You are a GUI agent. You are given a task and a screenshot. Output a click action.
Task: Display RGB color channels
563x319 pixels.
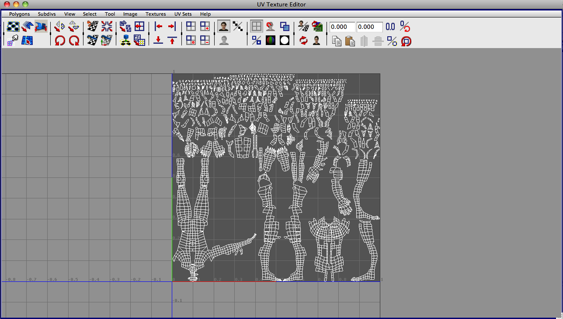point(270,40)
